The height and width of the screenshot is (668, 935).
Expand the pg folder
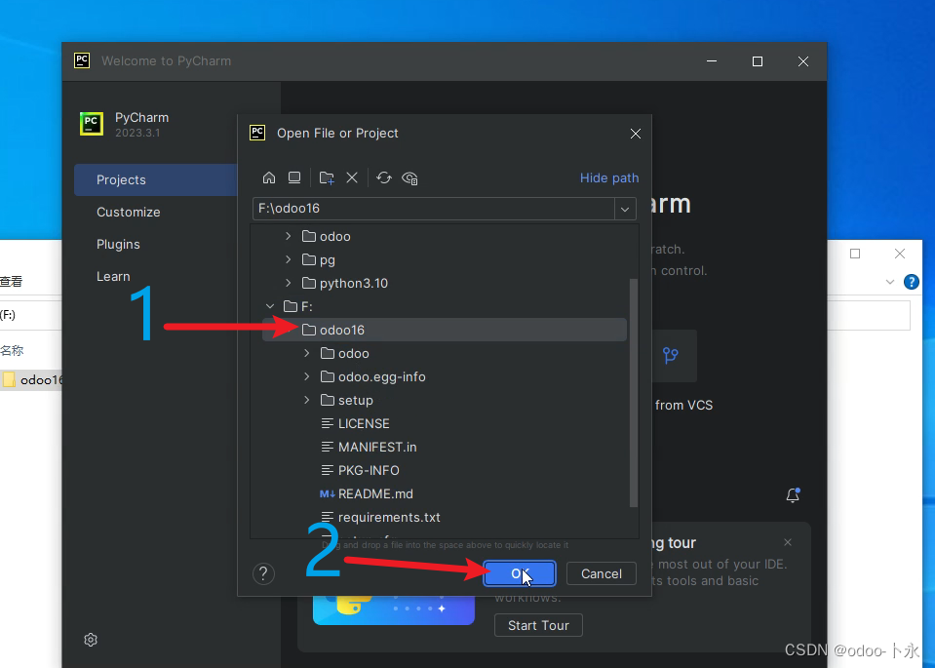pyautogui.click(x=288, y=259)
